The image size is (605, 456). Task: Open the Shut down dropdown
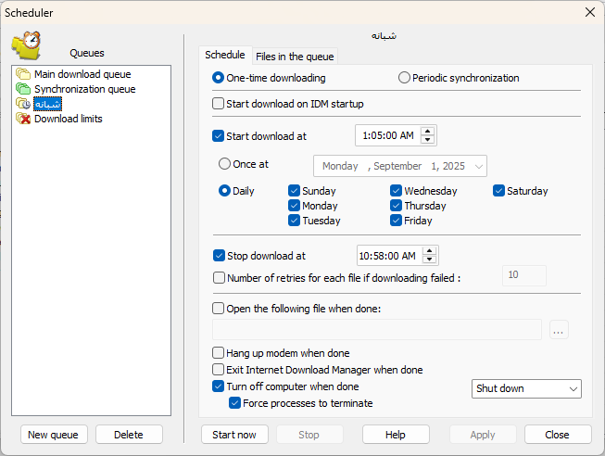[x=526, y=388]
